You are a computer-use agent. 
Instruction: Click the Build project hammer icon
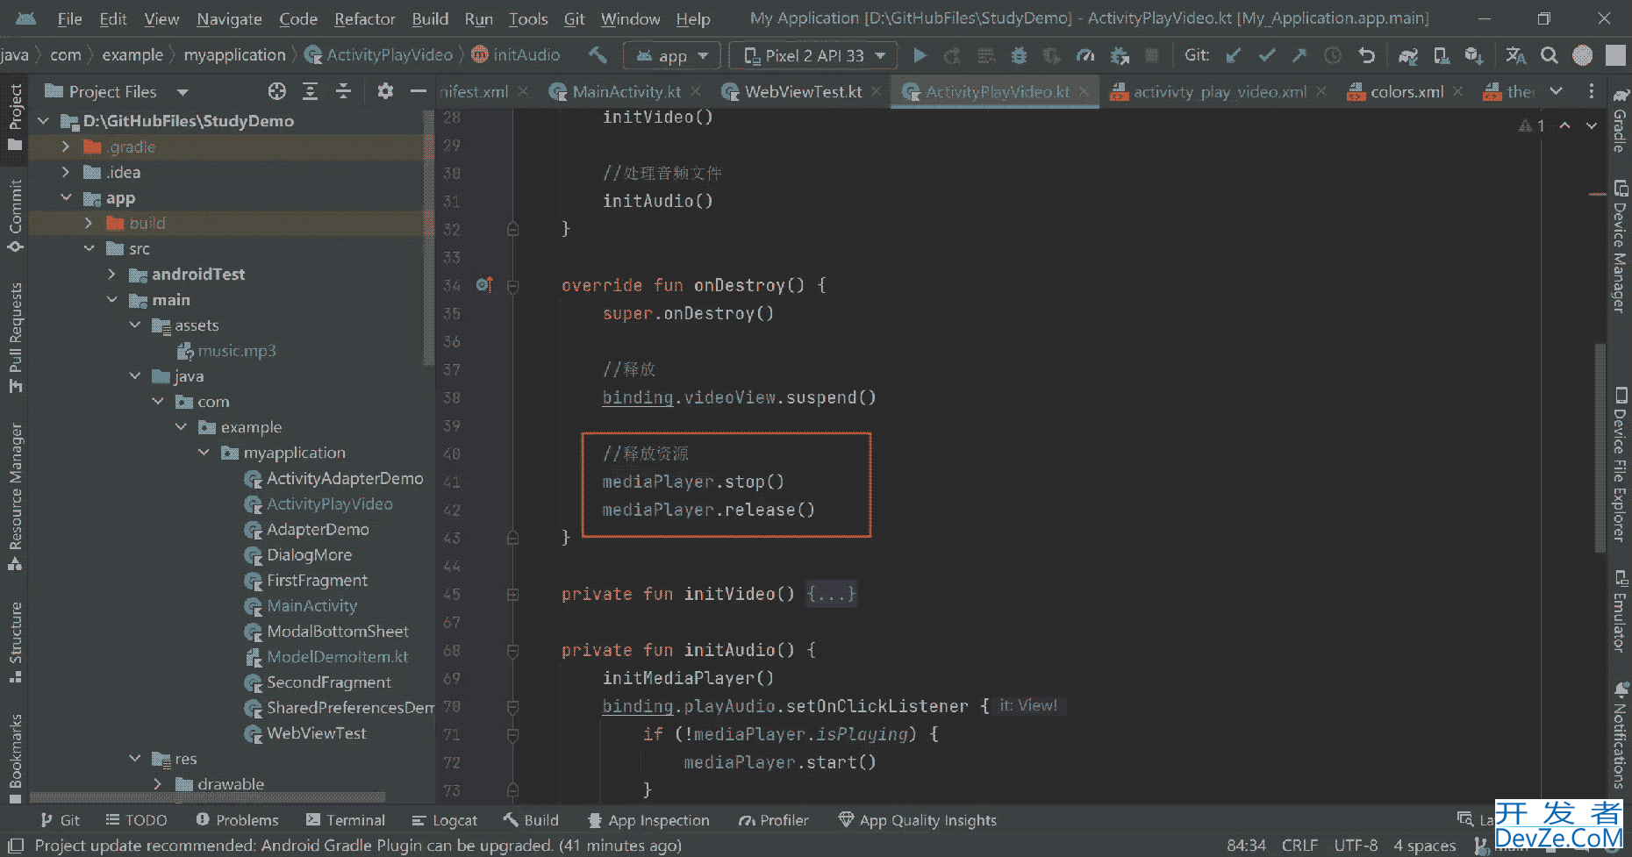pyautogui.click(x=598, y=55)
